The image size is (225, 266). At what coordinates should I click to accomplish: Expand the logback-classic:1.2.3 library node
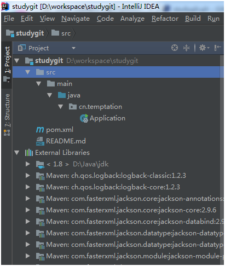pos(28,176)
